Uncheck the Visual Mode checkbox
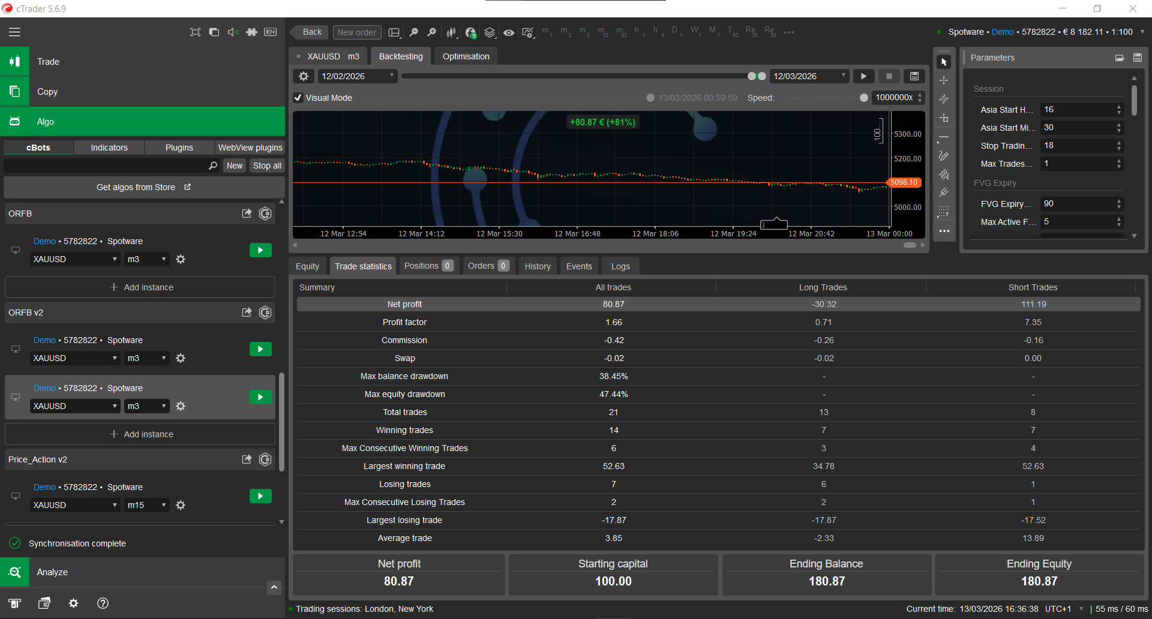Viewport: 1152px width, 619px height. click(298, 98)
